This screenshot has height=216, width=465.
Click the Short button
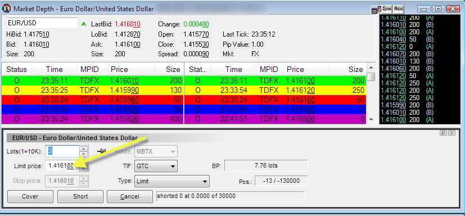tap(80, 196)
